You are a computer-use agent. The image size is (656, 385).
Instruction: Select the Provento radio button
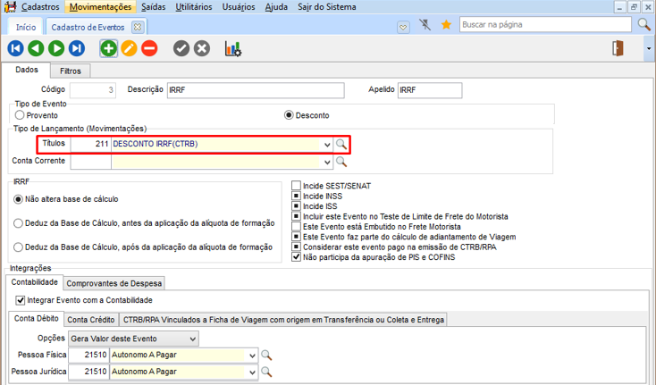(20, 115)
